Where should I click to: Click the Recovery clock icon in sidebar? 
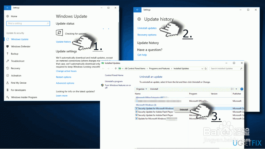coord(8,68)
